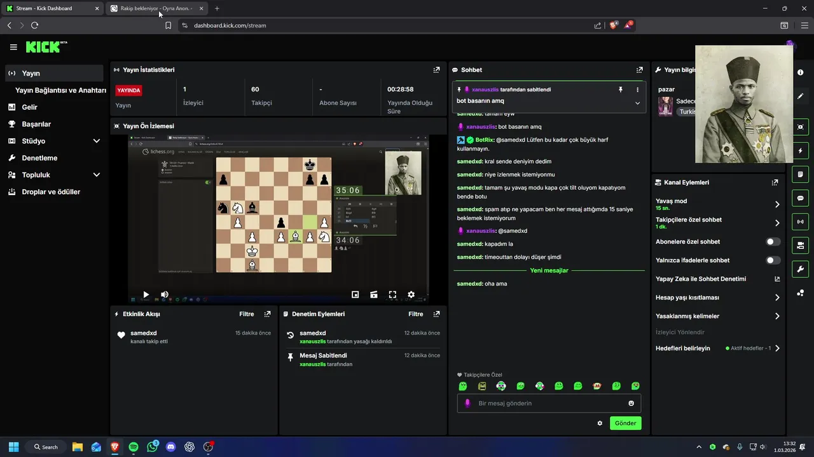Unpin the pinned chat message pin icon
The image size is (814, 457).
pos(621,90)
